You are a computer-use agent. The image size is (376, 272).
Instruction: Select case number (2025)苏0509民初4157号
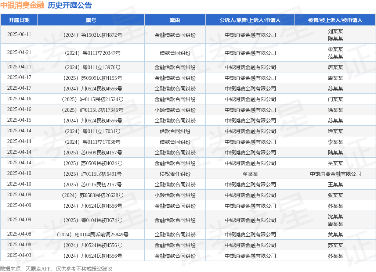tap(92, 153)
